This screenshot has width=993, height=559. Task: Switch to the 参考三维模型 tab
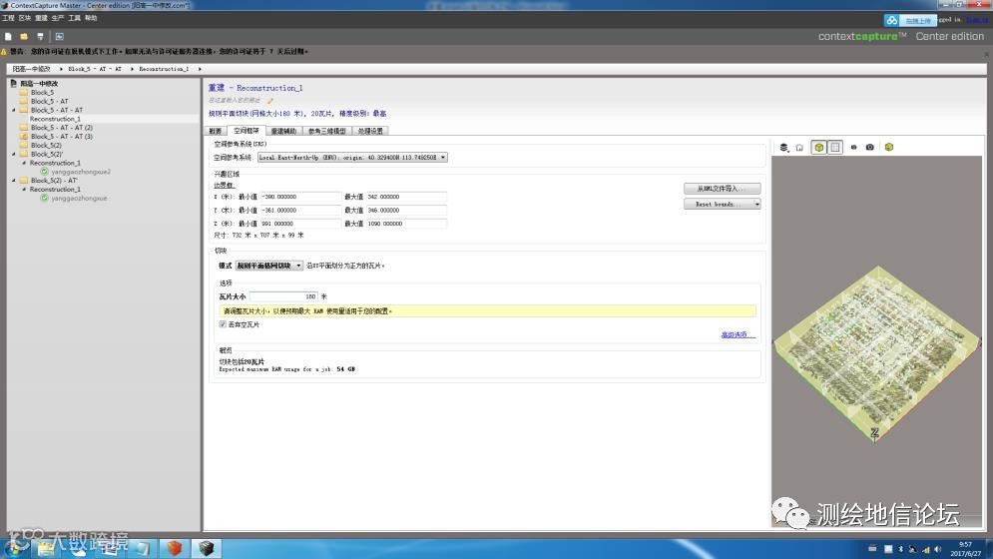326,131
